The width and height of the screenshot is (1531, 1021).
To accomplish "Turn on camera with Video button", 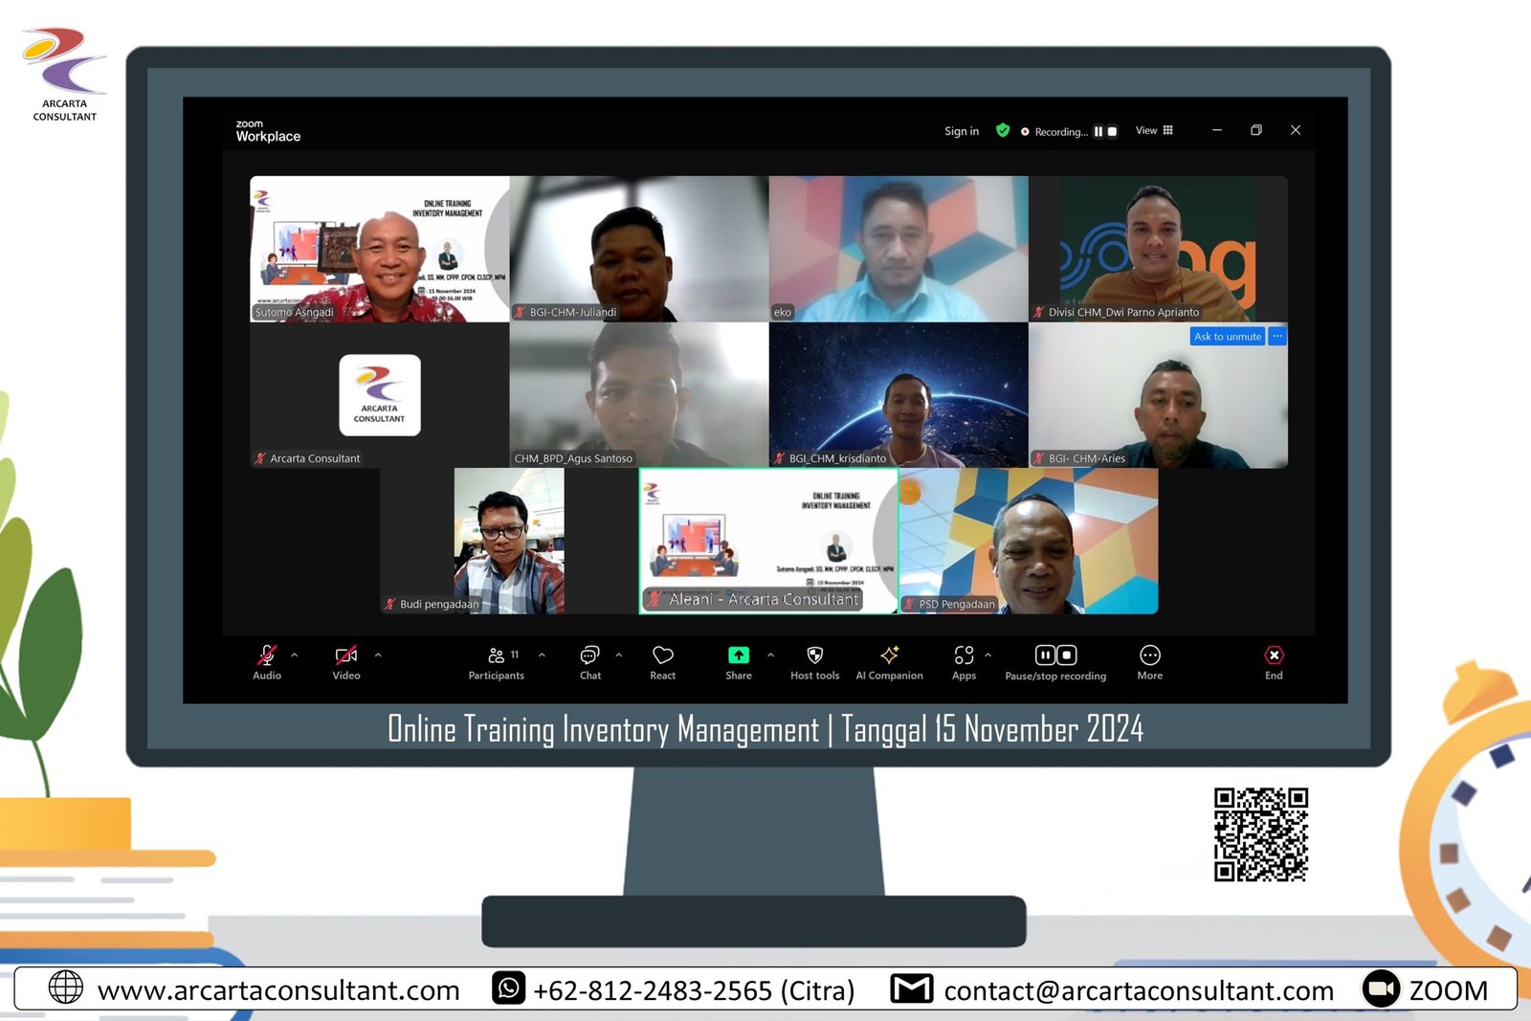I will pos(345,662).
